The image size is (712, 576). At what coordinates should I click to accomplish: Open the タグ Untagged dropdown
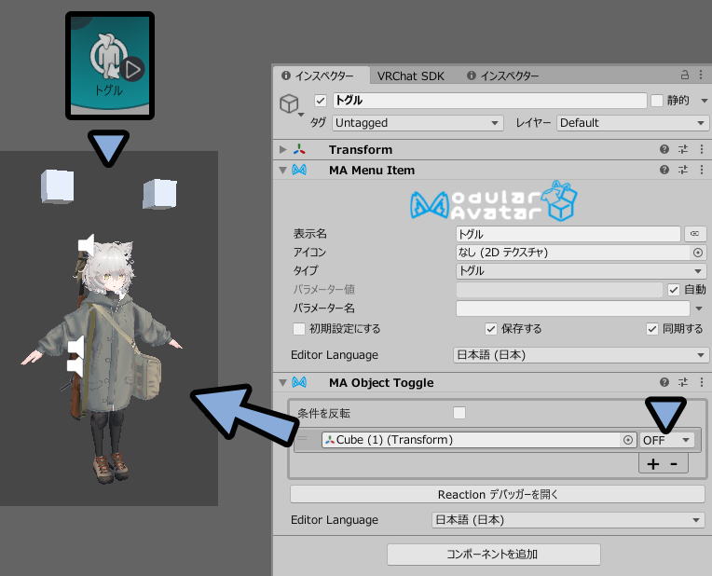tap(418, 123)
